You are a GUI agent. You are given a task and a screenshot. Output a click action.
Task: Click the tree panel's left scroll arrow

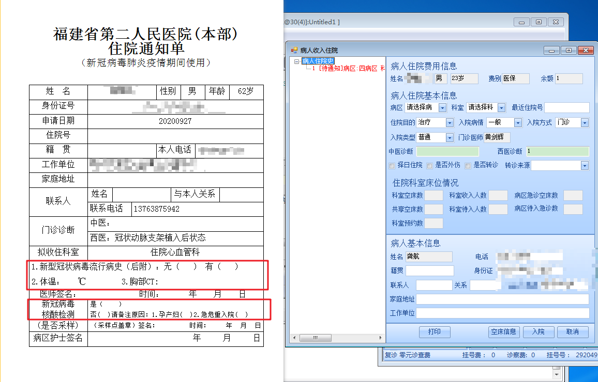pyautogui.click(x=294, y=338)
